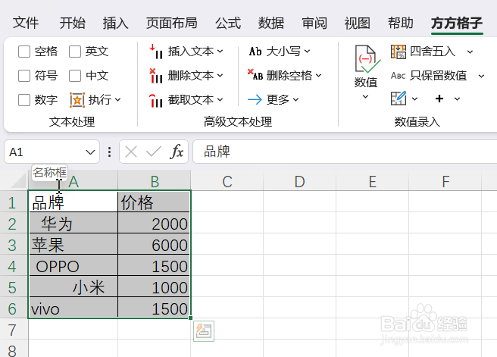Select cell containing OPPO
The image size is (497, 357).
[73, 266]
